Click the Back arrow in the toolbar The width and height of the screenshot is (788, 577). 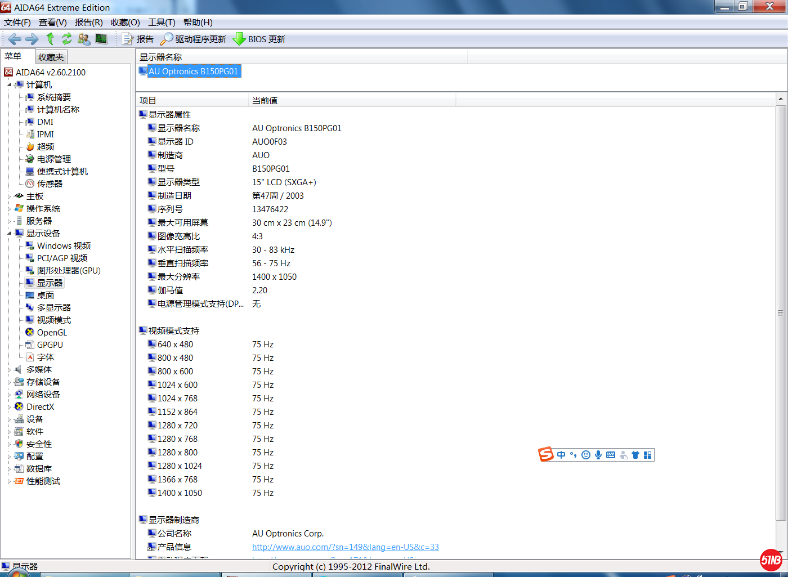[x=15, y=39]
